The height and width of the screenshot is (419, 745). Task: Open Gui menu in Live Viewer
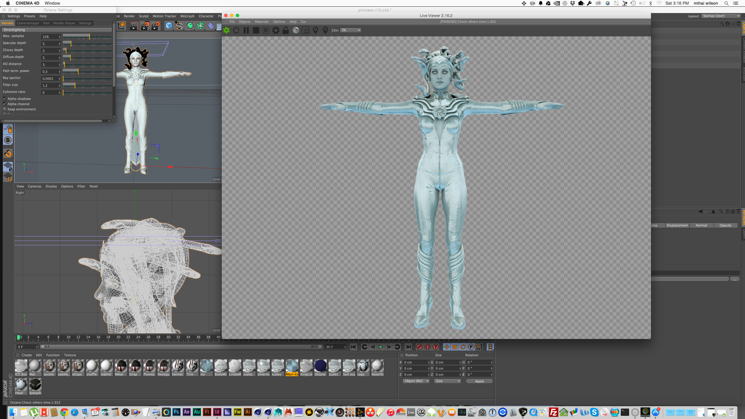pos(303,22)
